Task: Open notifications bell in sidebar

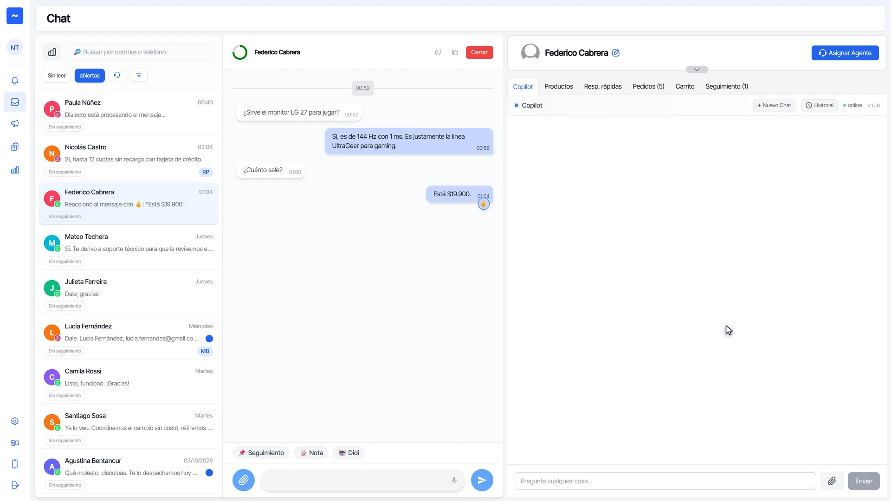Action: click(x=15, y=81)
